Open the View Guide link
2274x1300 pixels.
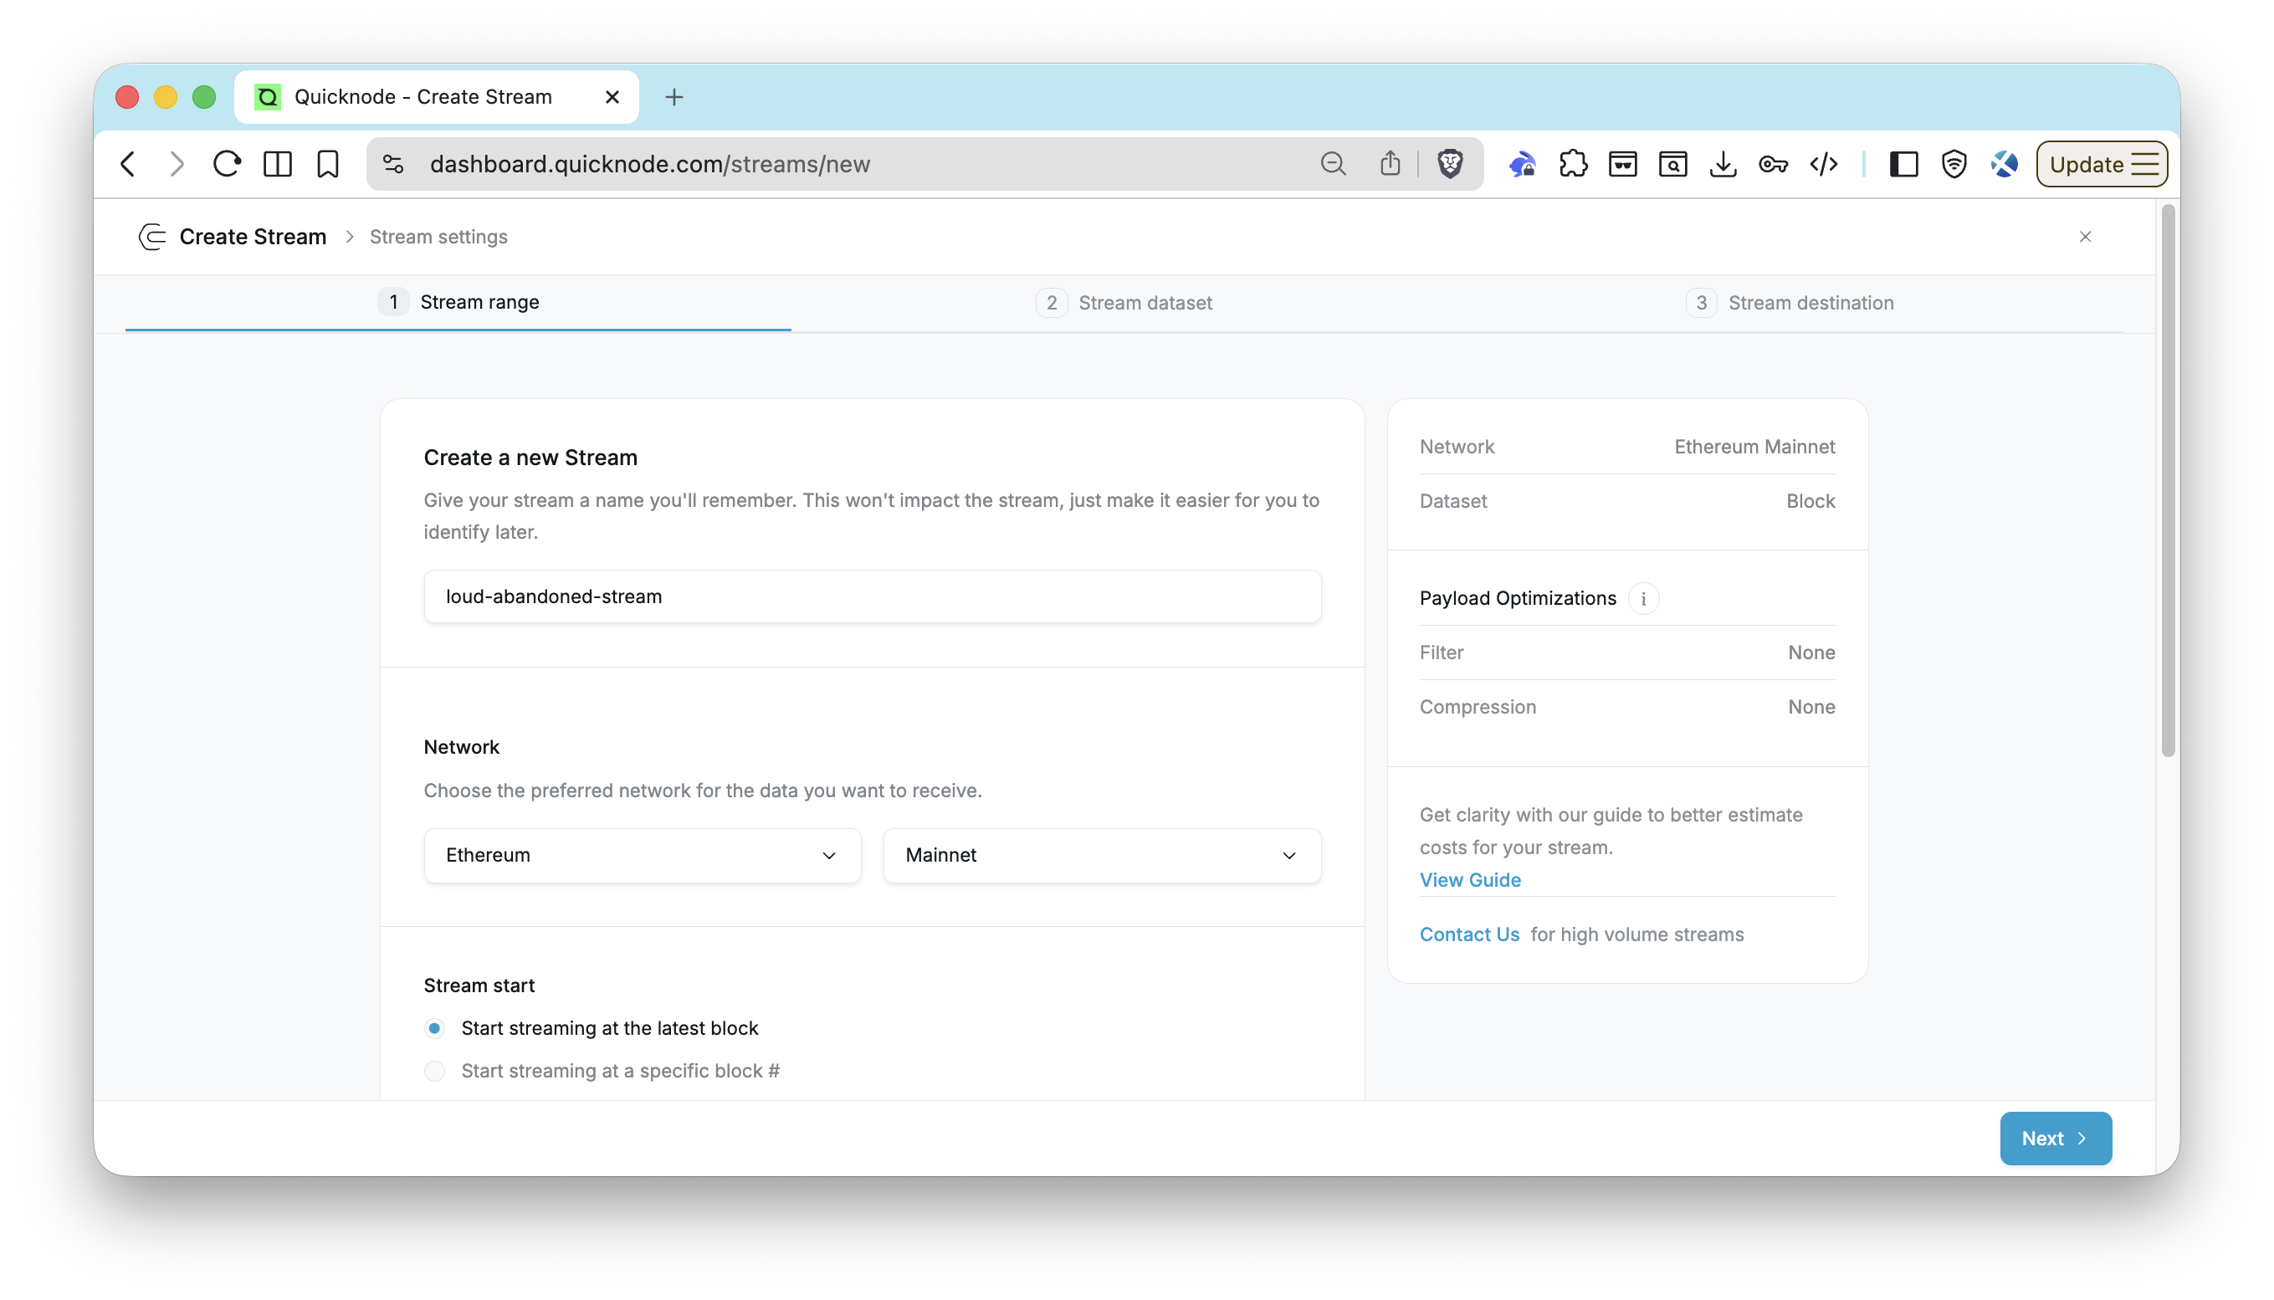1470,880
